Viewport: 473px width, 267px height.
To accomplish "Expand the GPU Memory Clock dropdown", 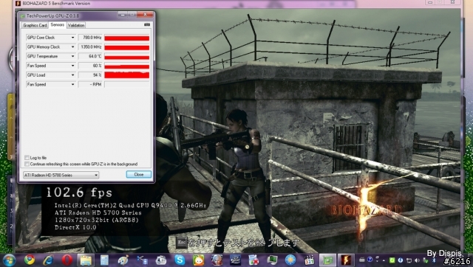I will coord(72,47).
